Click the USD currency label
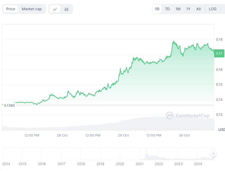The width and height of the screenshot is (225, 171). point(221,129)
